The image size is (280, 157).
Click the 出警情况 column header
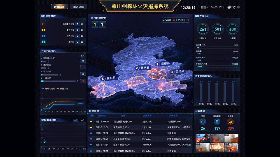point(147,115)
